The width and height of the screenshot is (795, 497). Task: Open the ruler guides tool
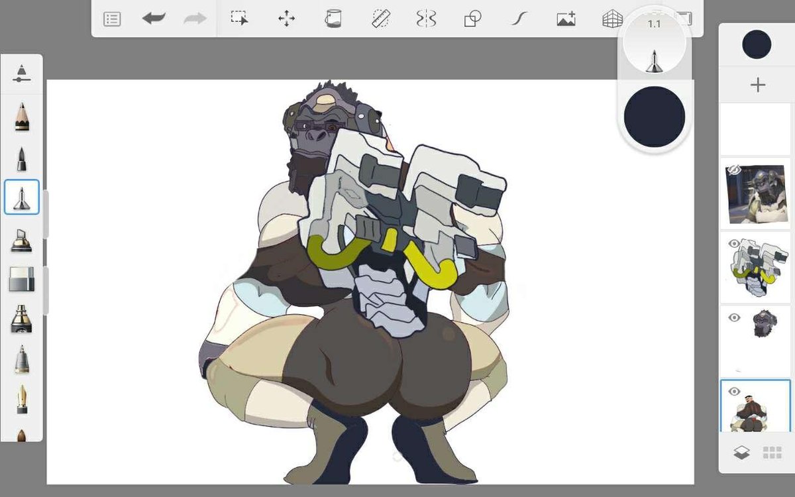380,19
